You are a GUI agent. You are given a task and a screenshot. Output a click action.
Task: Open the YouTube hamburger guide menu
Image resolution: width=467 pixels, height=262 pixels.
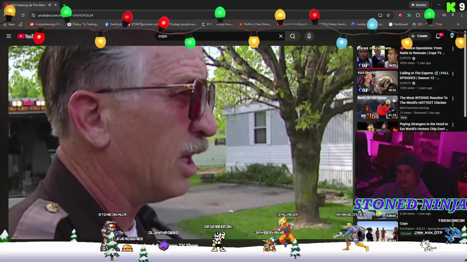coord(9,36)
